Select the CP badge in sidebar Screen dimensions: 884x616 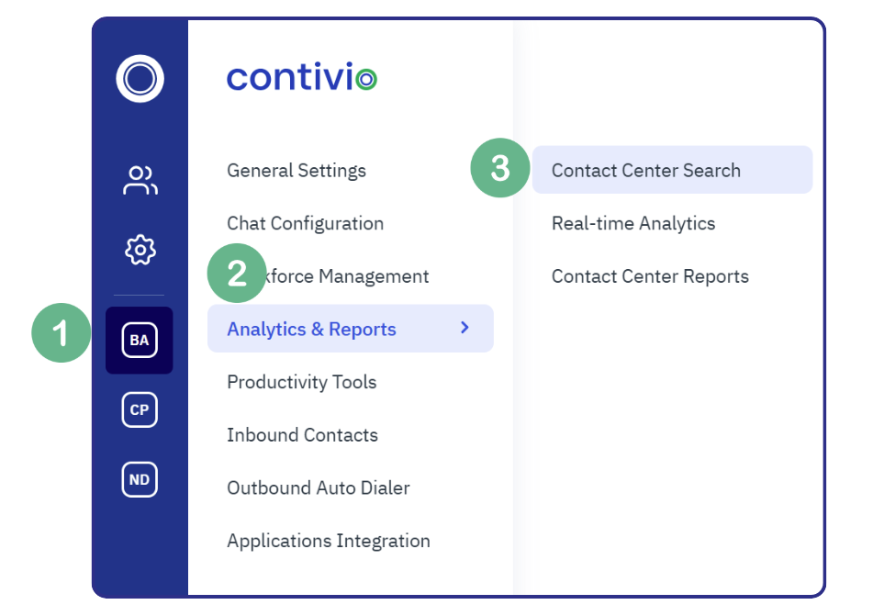point(140,409)
